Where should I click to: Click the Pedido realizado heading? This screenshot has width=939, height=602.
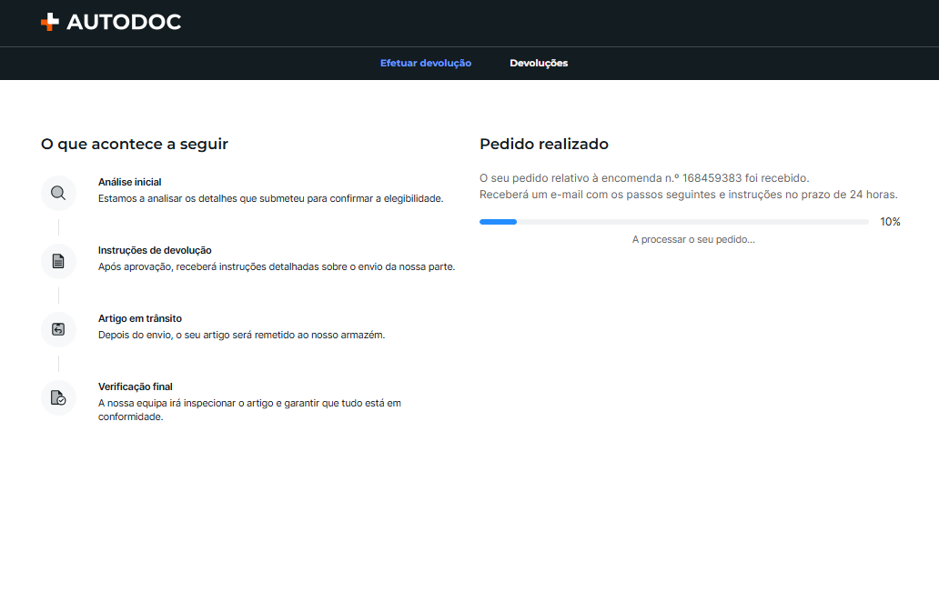544,145
